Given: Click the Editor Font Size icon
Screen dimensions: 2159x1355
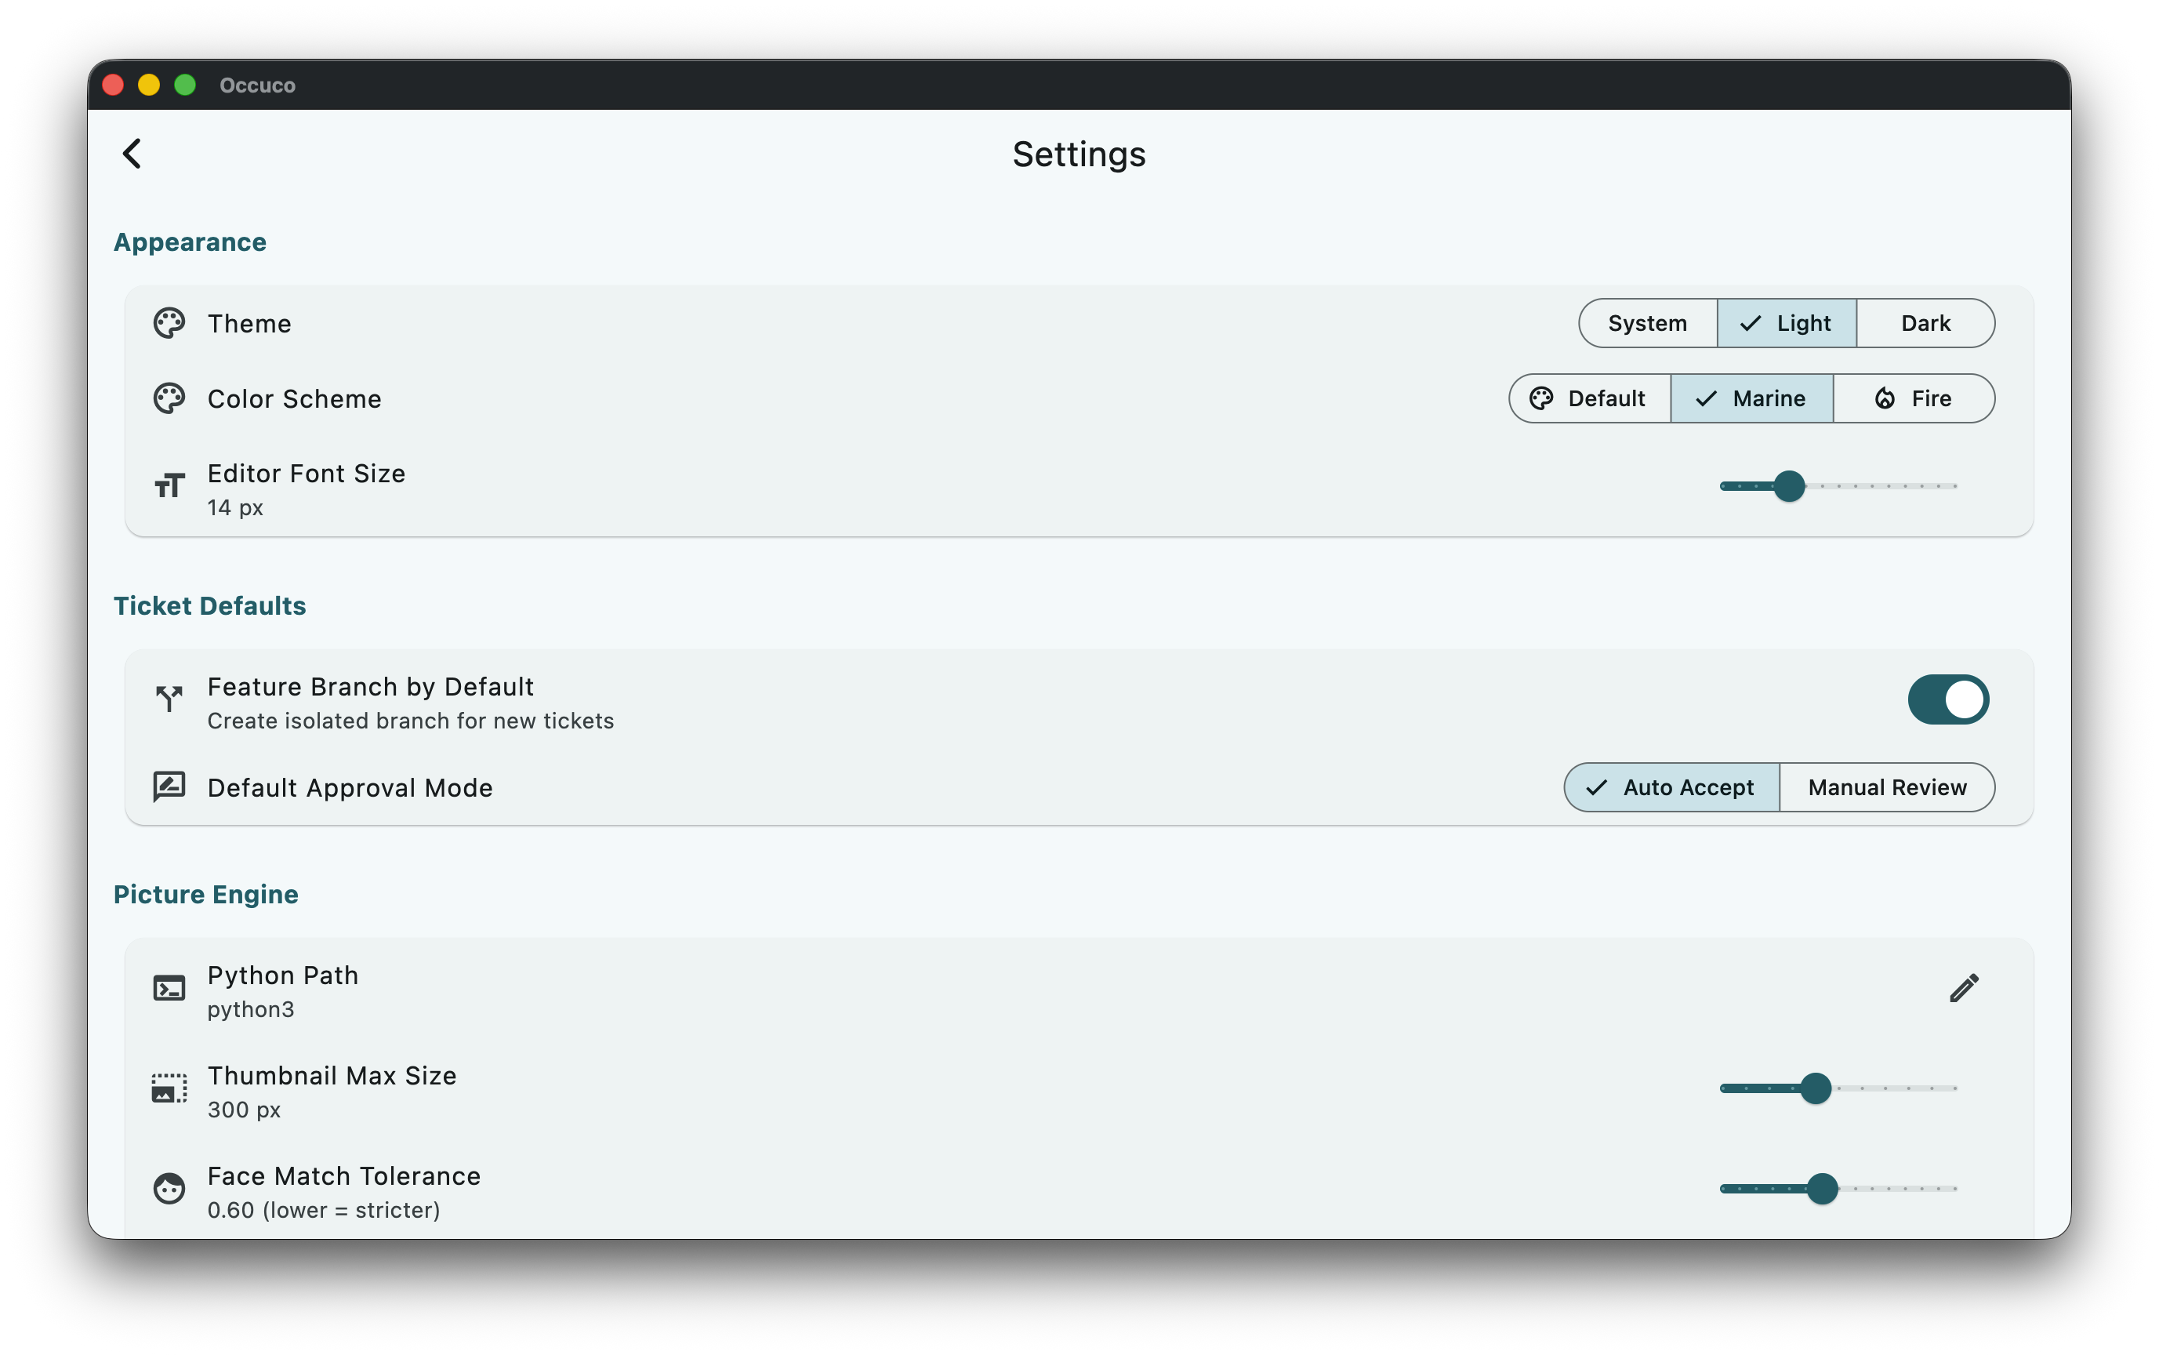Looking at the screenshot, I should tap(169, 487).
